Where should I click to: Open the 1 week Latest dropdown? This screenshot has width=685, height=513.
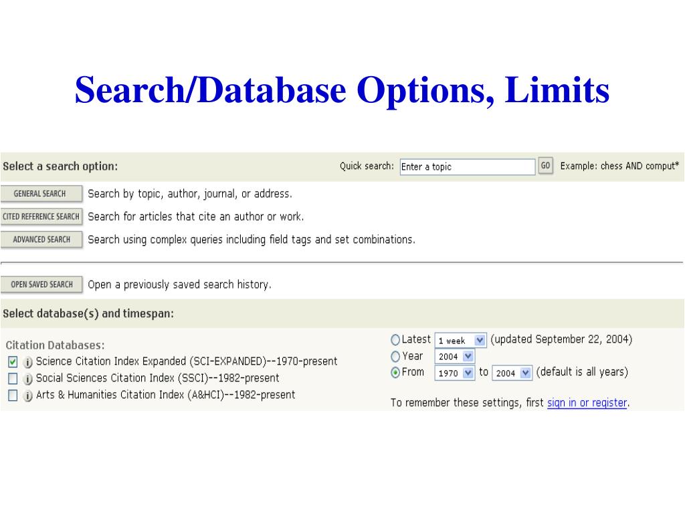pos(460,340)
